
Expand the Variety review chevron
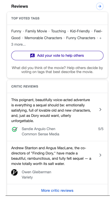pos(100,155)
